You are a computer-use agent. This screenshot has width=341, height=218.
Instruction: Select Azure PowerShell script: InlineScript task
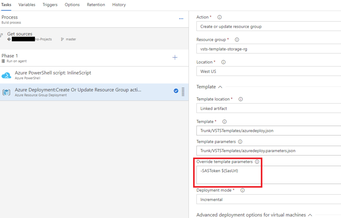click(94, 75)
